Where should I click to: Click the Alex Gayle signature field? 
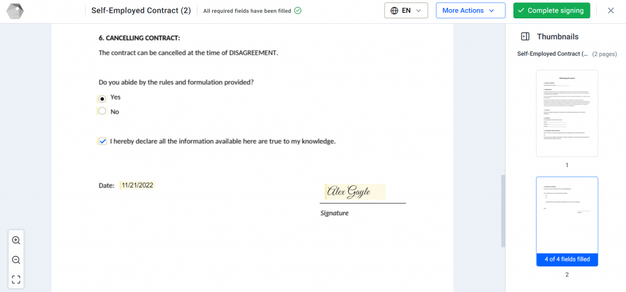tap(355, 192)
